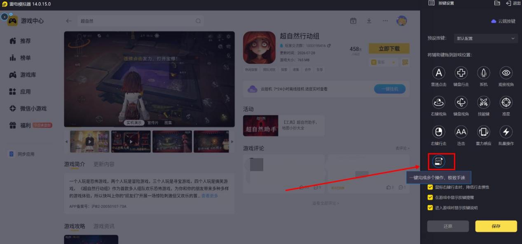Open 应用 apps in the sidebar
Image resolution: width=522 pixels, height=244 pixels.
(20, 92)
